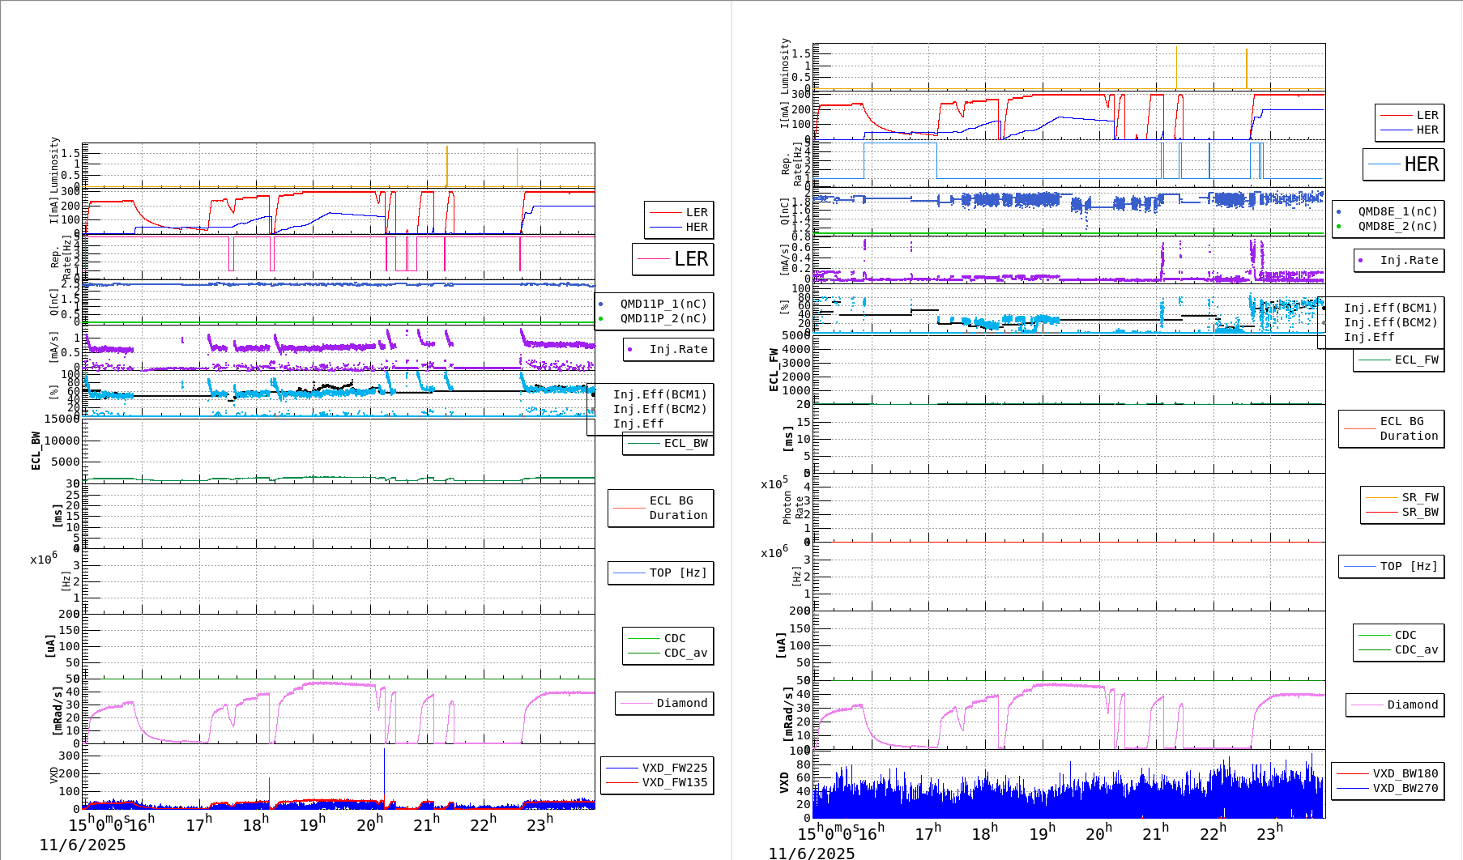Click the QMD11P_2(nC) green legend marker
The width and height of the screenshot is (1463, 860).
[x=600, y=319]
